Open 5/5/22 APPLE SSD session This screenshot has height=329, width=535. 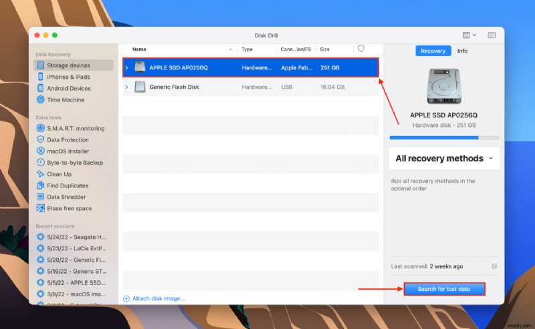click(x=76, y=283)
